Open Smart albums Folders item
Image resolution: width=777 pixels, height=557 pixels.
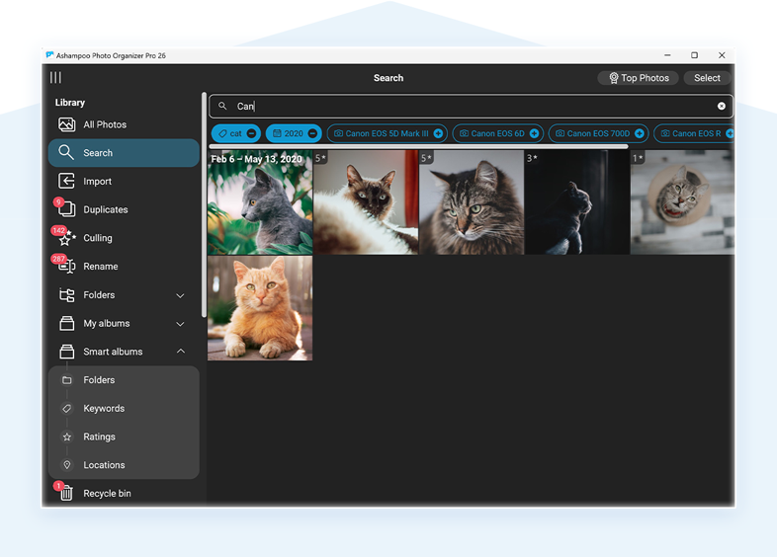[x=124, y=380]
